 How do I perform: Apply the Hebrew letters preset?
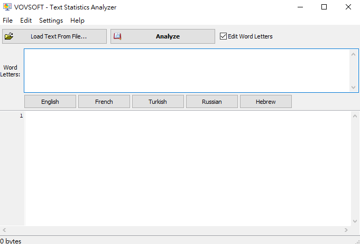265,102
